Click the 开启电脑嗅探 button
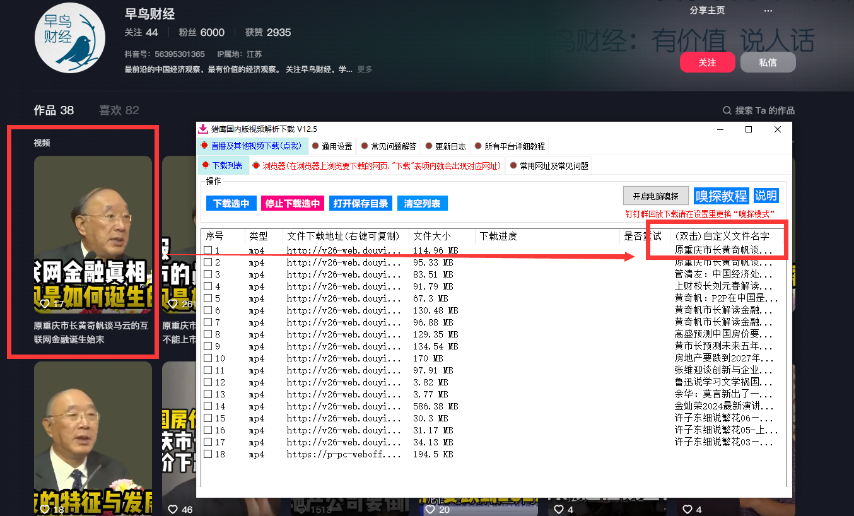Viewport: 854px width, 516px height. tap(656, 196)
